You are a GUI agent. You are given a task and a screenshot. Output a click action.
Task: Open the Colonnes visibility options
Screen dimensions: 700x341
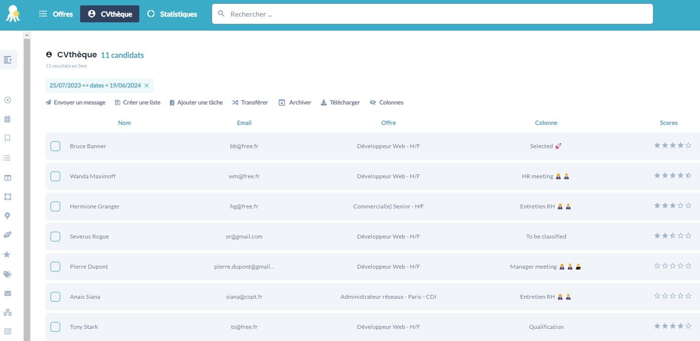coord(386,102)
